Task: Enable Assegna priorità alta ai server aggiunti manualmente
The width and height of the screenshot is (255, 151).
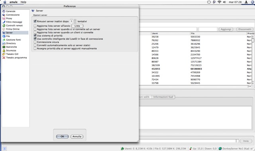Action: (35, 48)
